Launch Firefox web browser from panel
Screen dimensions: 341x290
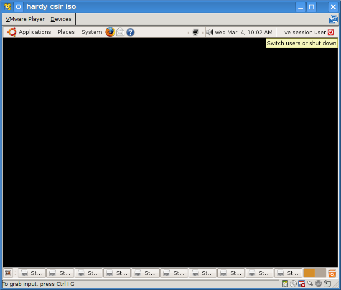click(110, 32)
